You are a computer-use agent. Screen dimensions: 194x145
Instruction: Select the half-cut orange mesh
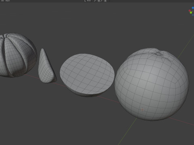[x=87, y=75]
